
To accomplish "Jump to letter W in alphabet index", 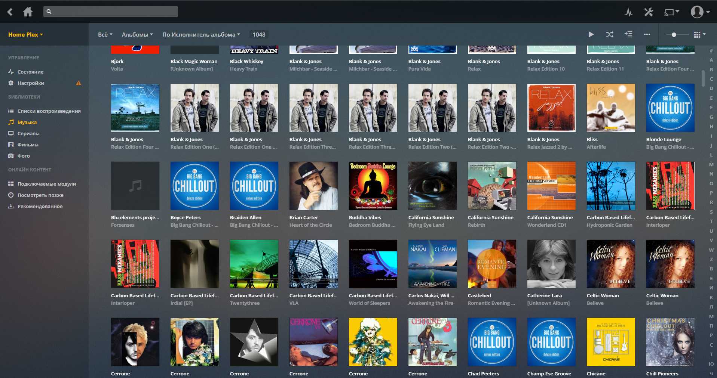I will pyautogui.click(x=711, y=250).
